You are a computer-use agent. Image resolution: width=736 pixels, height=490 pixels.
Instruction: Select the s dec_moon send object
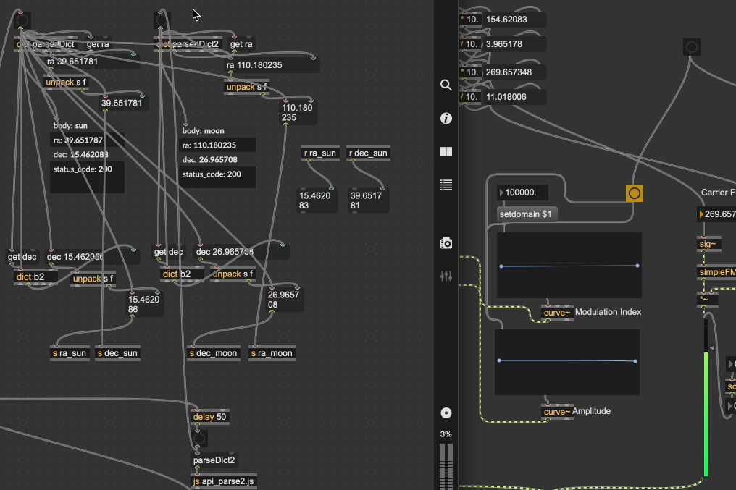click(x=214, y=353)
